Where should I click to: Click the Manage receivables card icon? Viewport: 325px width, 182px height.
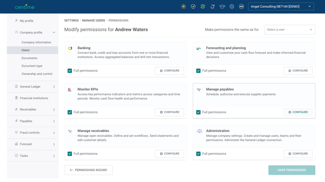pyautogui.click(x=70, y=131)
